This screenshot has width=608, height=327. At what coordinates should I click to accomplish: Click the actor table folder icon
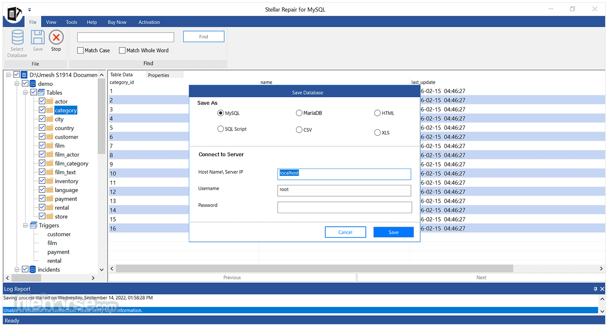[x=50, y=101]
